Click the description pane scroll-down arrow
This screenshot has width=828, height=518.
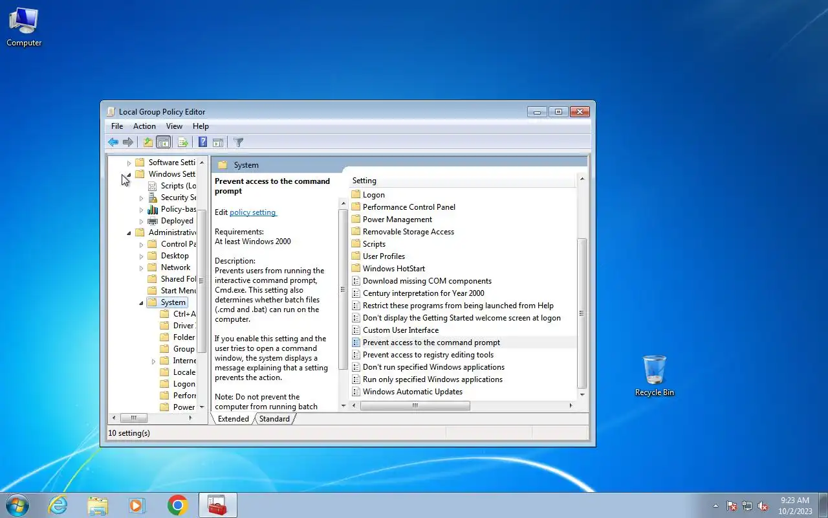point(343,405)
